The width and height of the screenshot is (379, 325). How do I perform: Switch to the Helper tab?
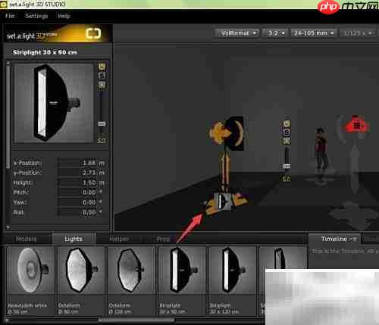pyautogui.click(x=119, y=239)
